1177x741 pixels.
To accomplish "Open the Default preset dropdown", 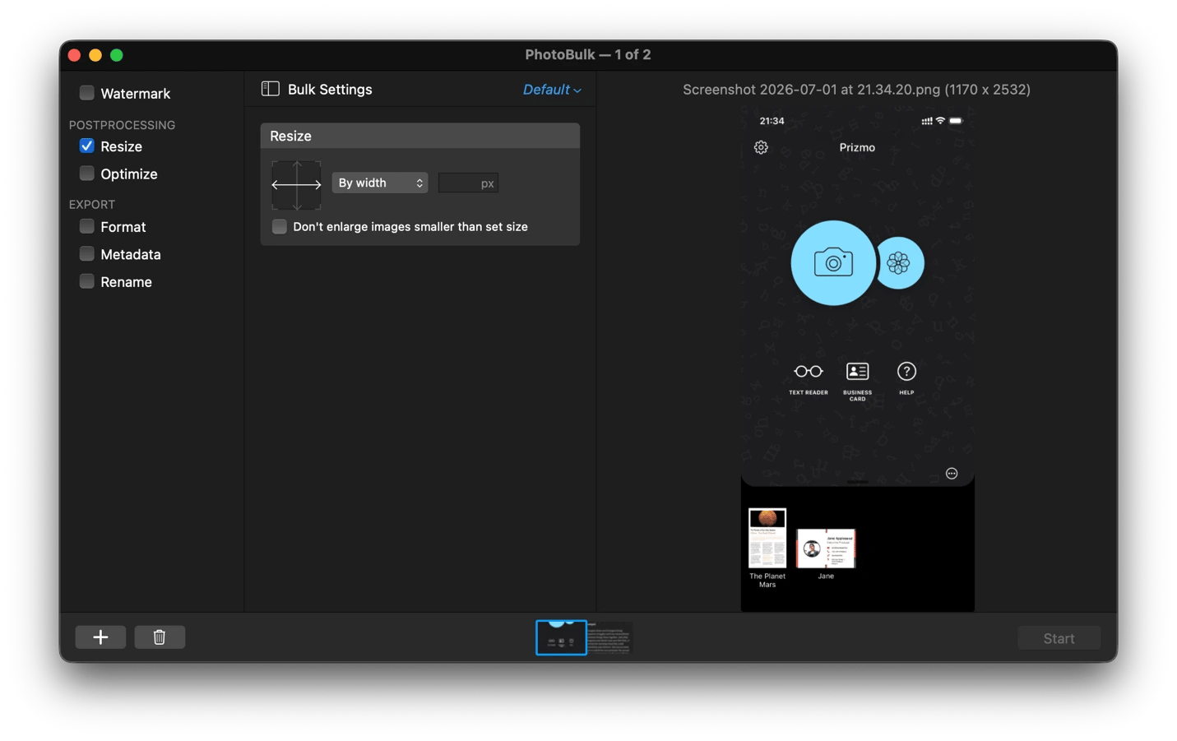I will pyautogui.click(x=552, y=90).
